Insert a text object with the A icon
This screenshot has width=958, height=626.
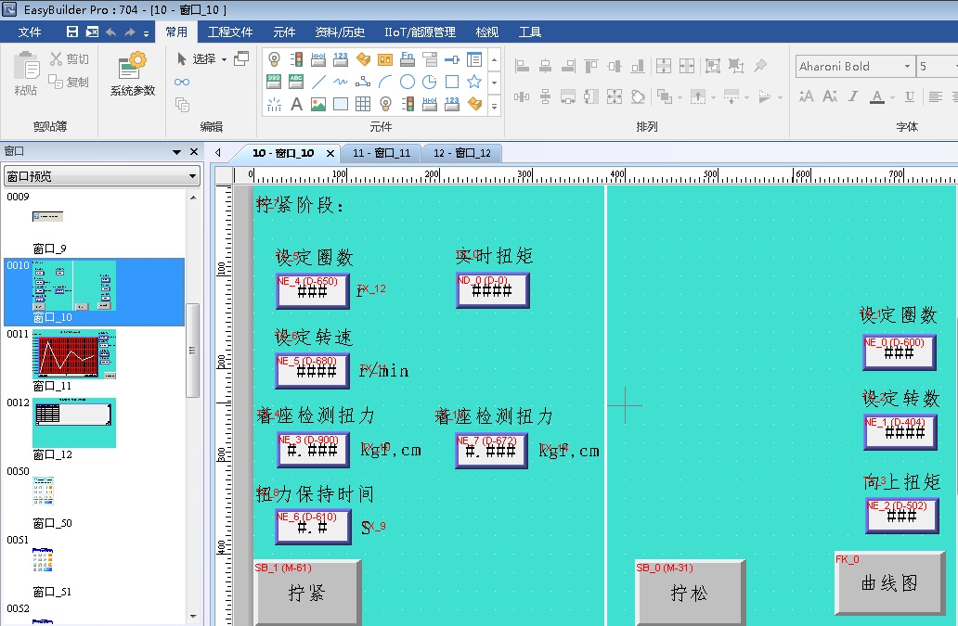coord(296,104)
